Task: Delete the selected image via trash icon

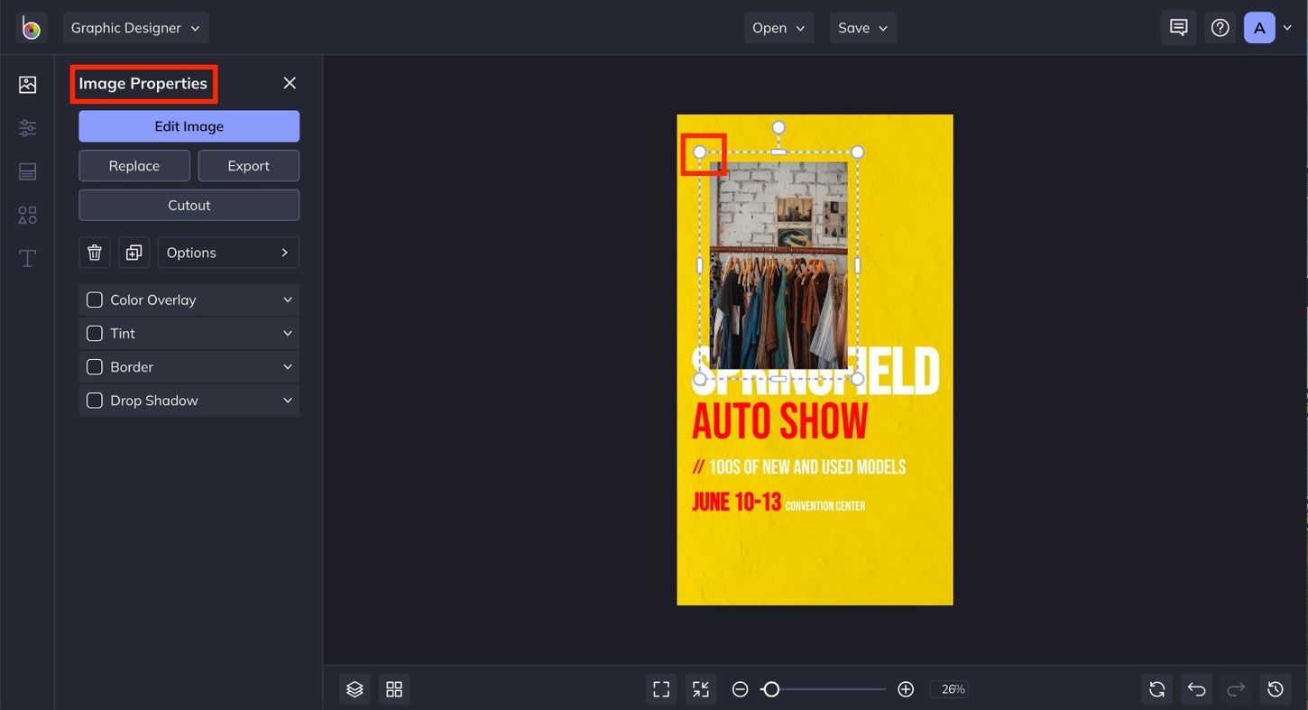Action: coord(94,253)
